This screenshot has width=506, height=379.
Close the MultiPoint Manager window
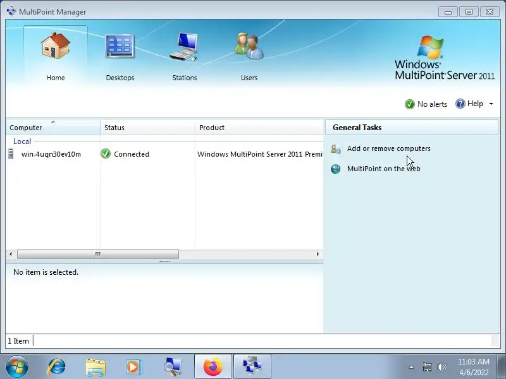coord(490,12)
